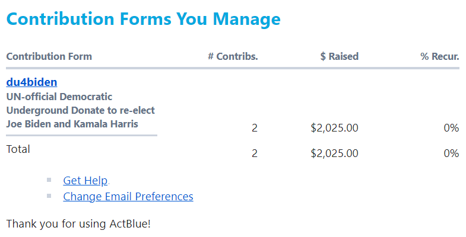Select the Contribution Form column header
Viewport: 466px width, 237px height.
click(x=49, y=57)
